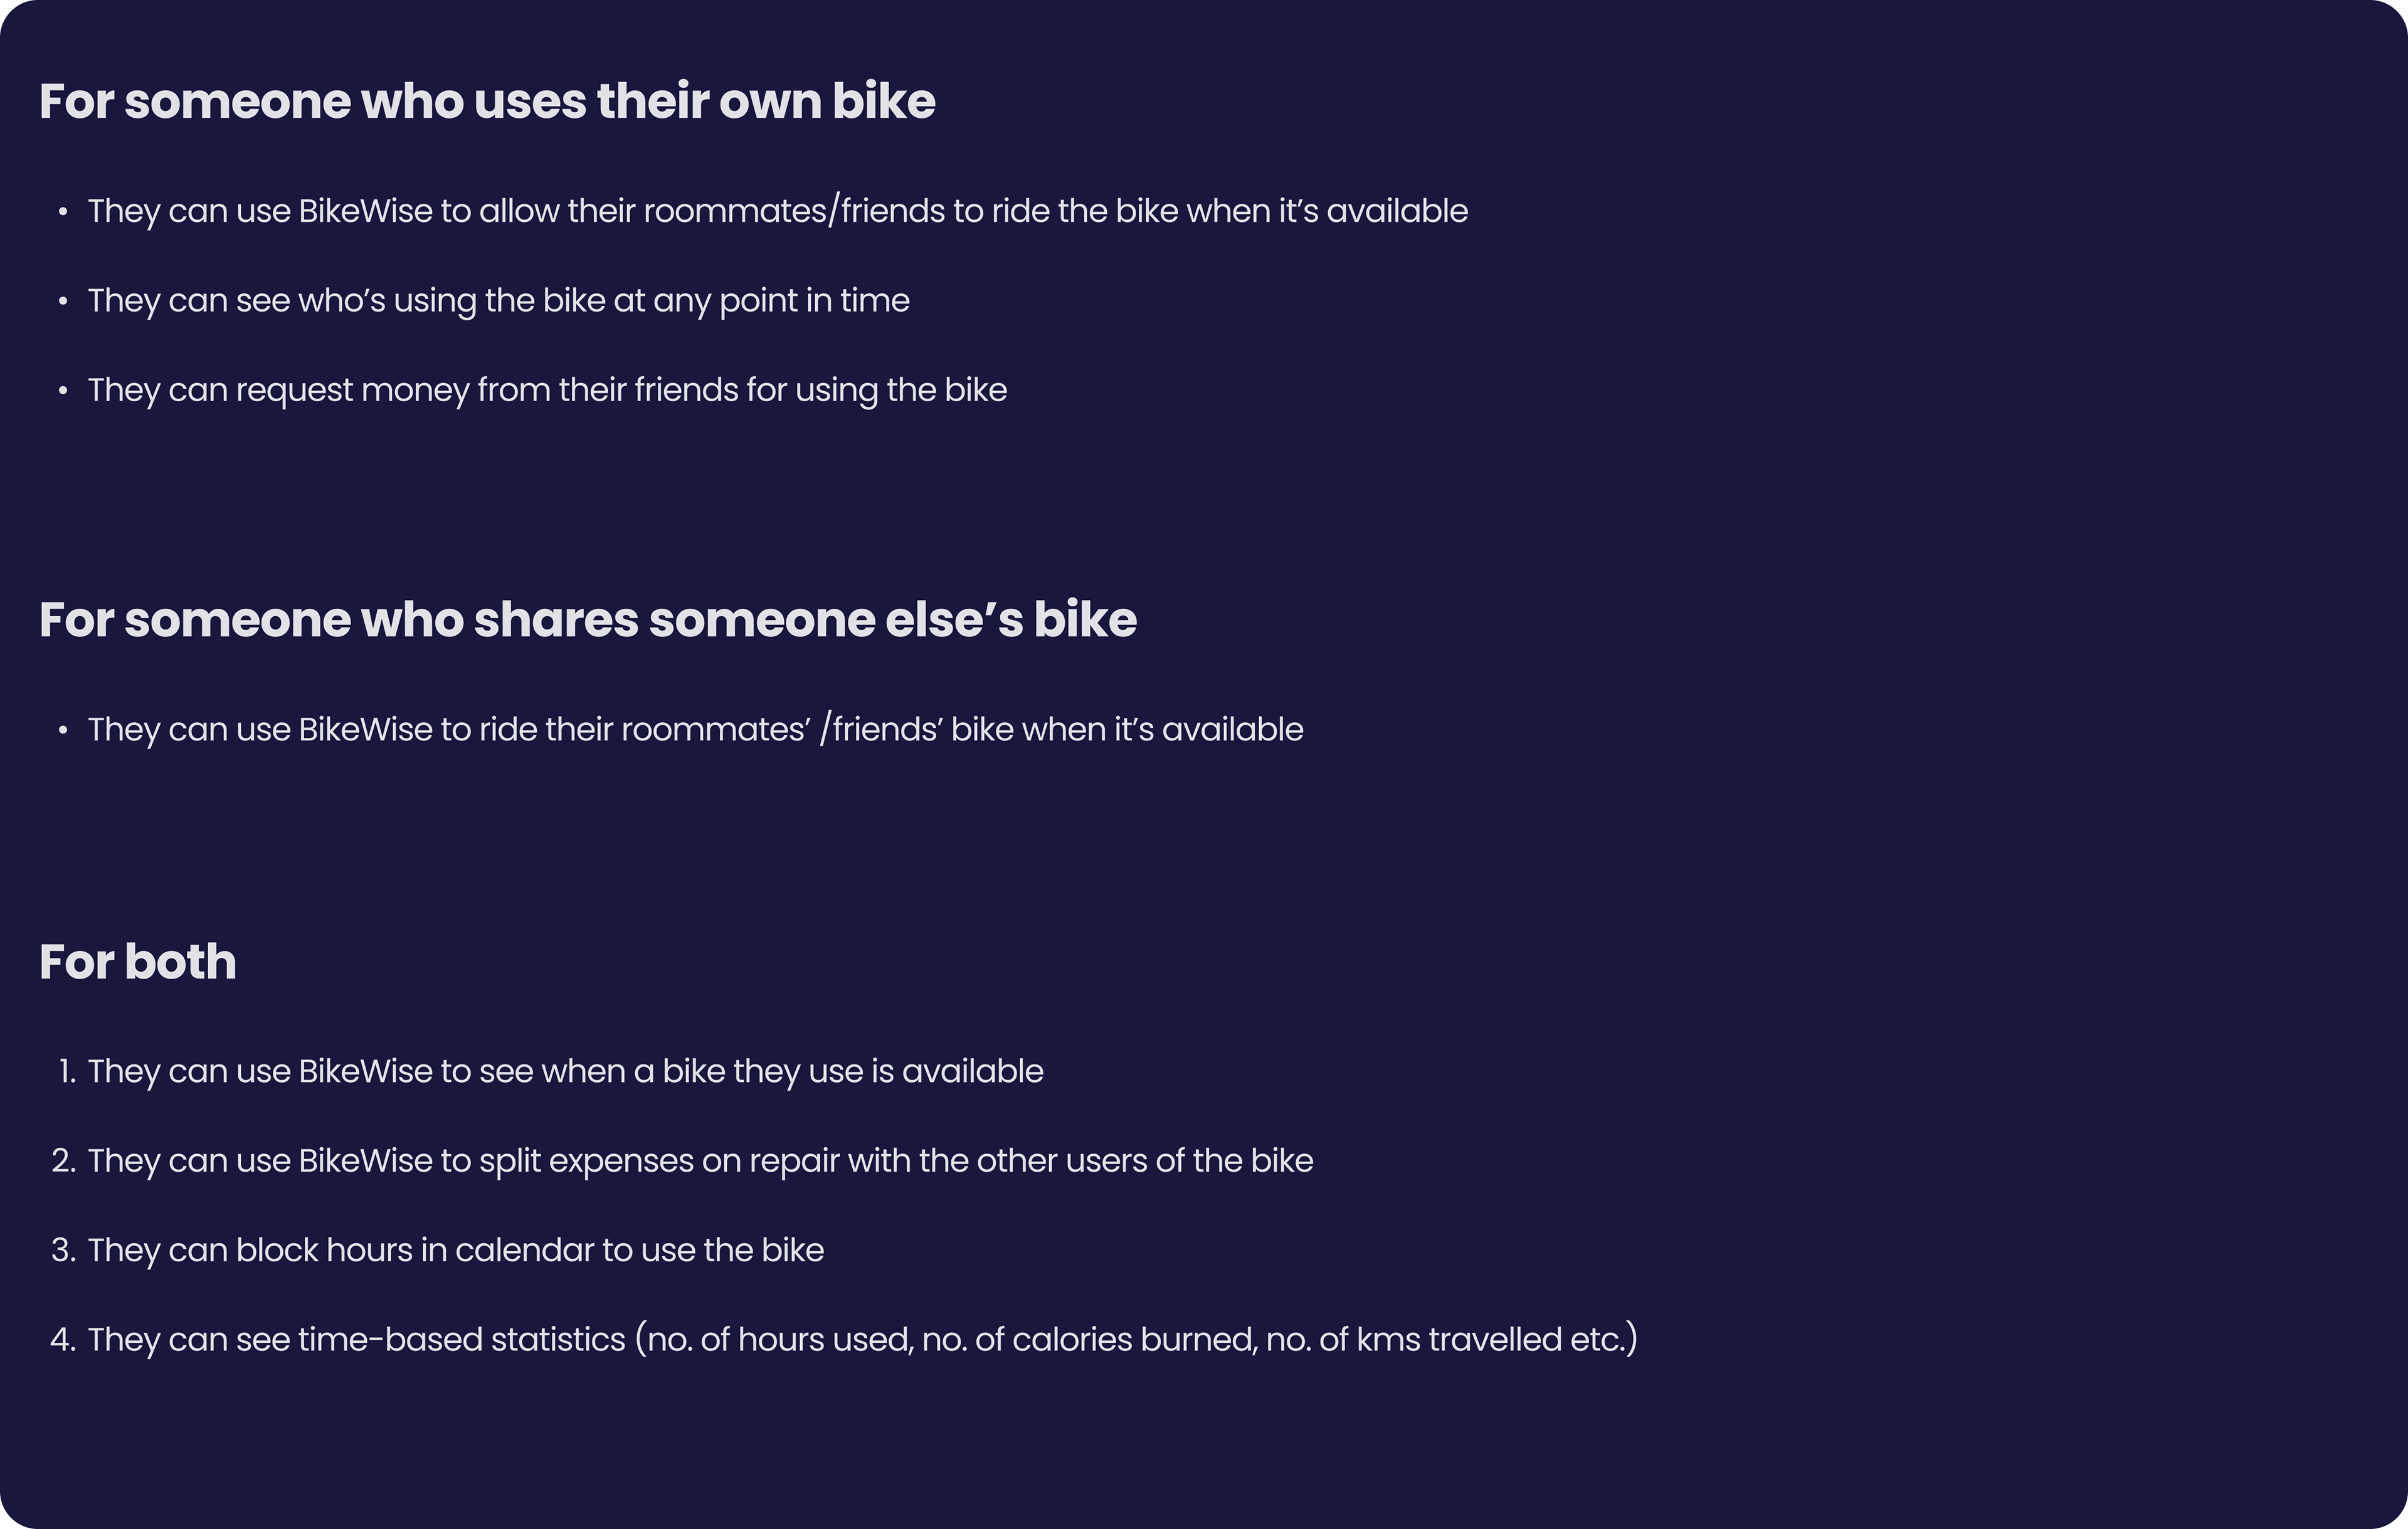Select the bullet about requesting money from friends
Viewport: 2408px width, 1529px height.
[x=547, y=390]
